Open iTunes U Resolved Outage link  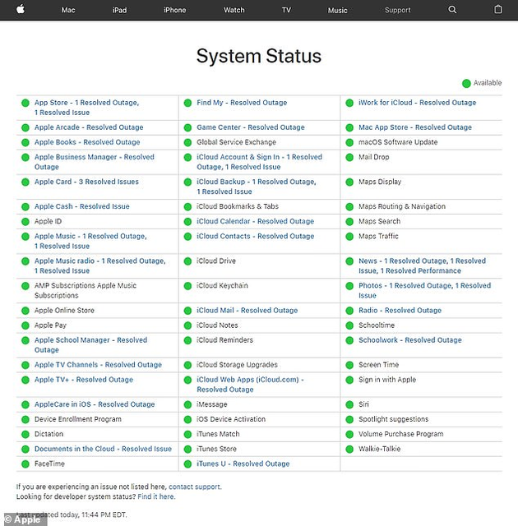click(243, 464)
